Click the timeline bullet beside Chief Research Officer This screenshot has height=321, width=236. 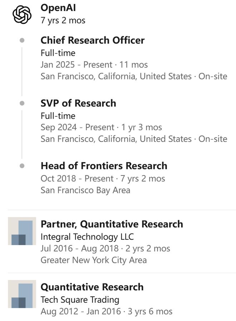point(22,40)
